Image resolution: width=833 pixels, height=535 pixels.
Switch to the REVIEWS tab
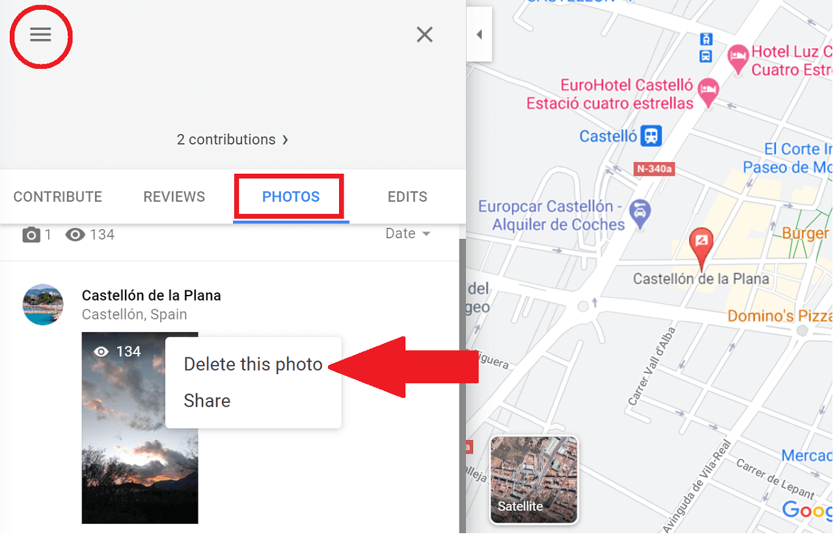coord(174,197)
